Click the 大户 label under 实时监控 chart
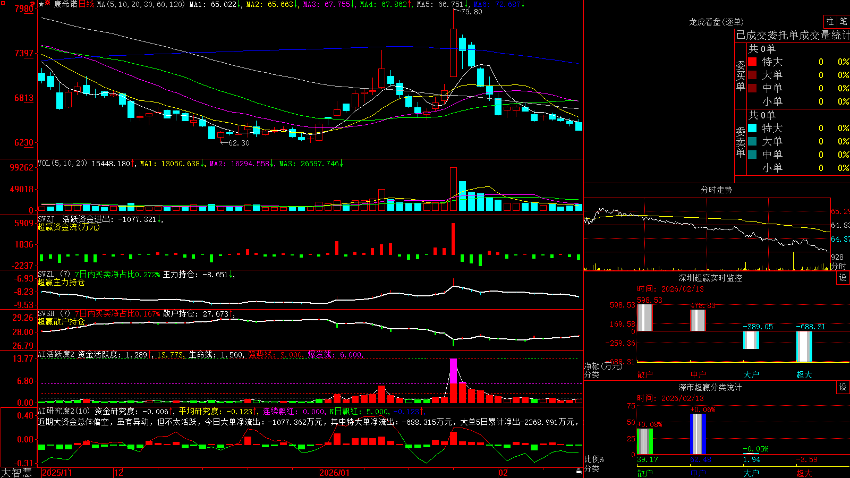 pyautogui.click(x=751, y=374)
